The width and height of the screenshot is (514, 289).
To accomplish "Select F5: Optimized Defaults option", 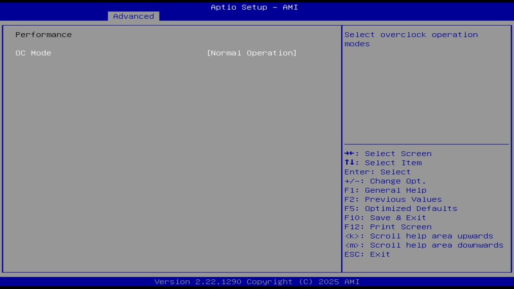I will coord(400,208).
